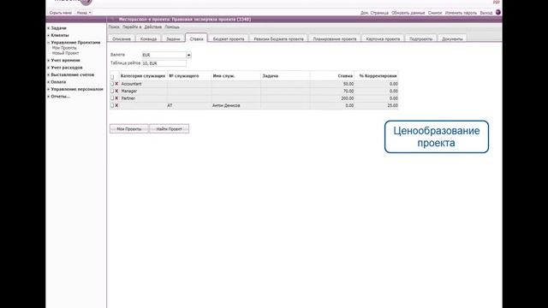
Task: Expand the Управление персоналом section
Action: tap(49, 89)
